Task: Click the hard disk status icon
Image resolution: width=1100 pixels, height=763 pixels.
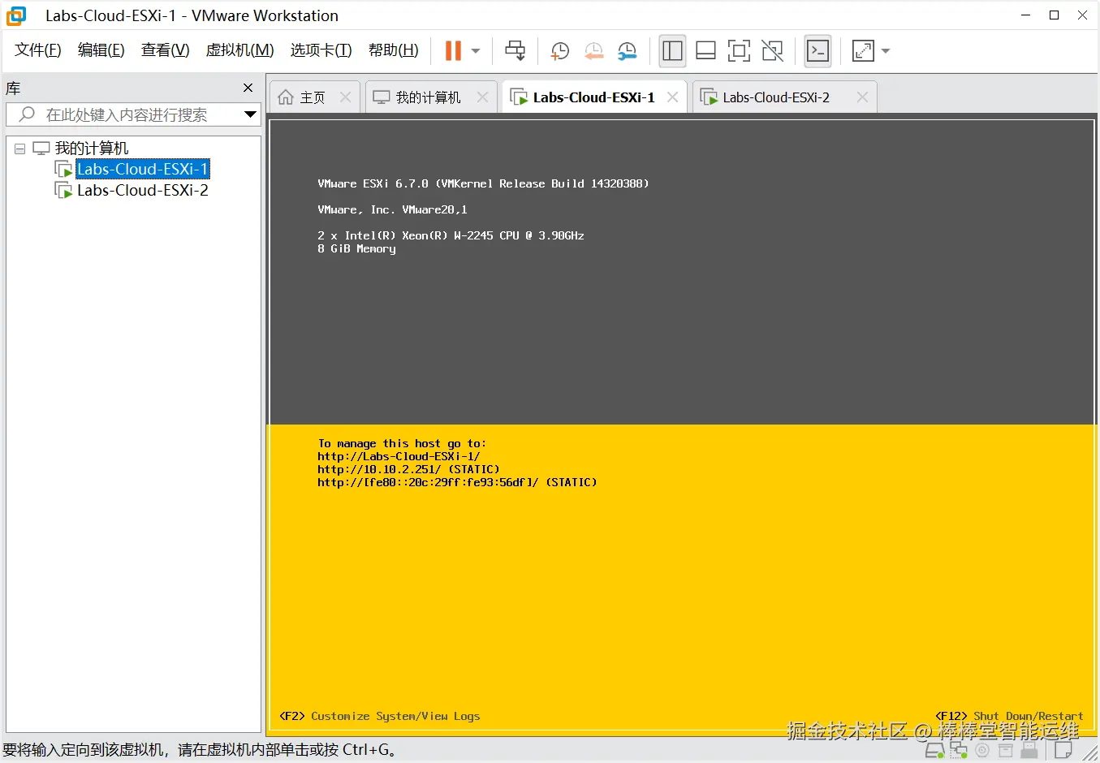Action: coord(934,750)
